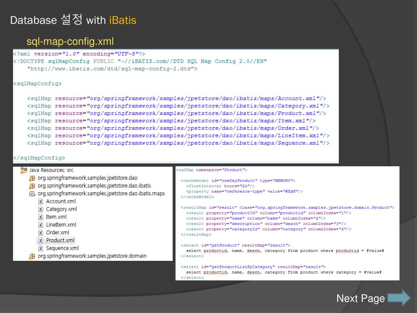Click the Category.xml file icon
Screen dimensions: 417x313
click(x=40, y=209)
